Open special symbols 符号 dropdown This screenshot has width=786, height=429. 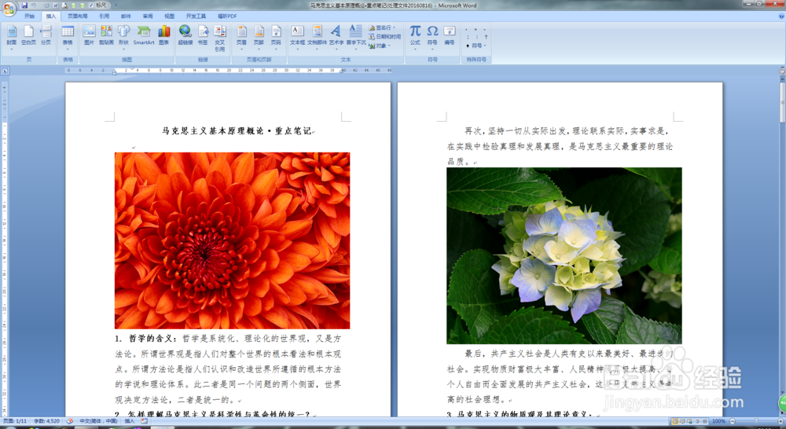coord(476,46)
